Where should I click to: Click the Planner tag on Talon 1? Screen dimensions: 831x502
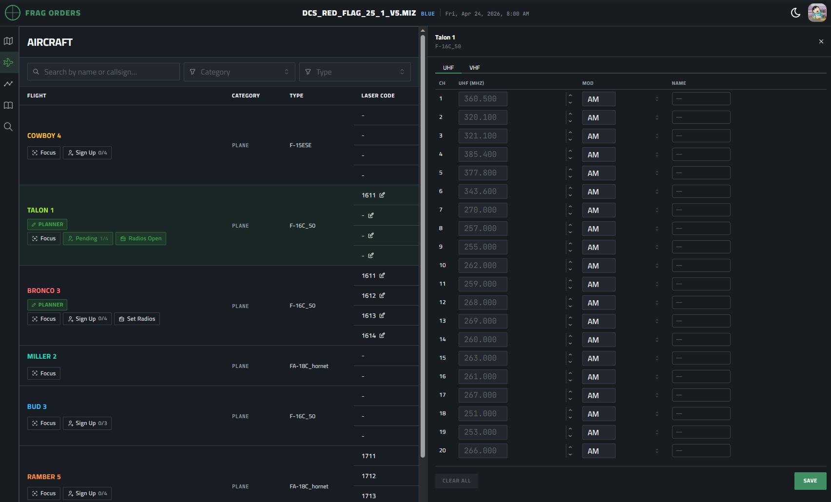coord(47,224)
